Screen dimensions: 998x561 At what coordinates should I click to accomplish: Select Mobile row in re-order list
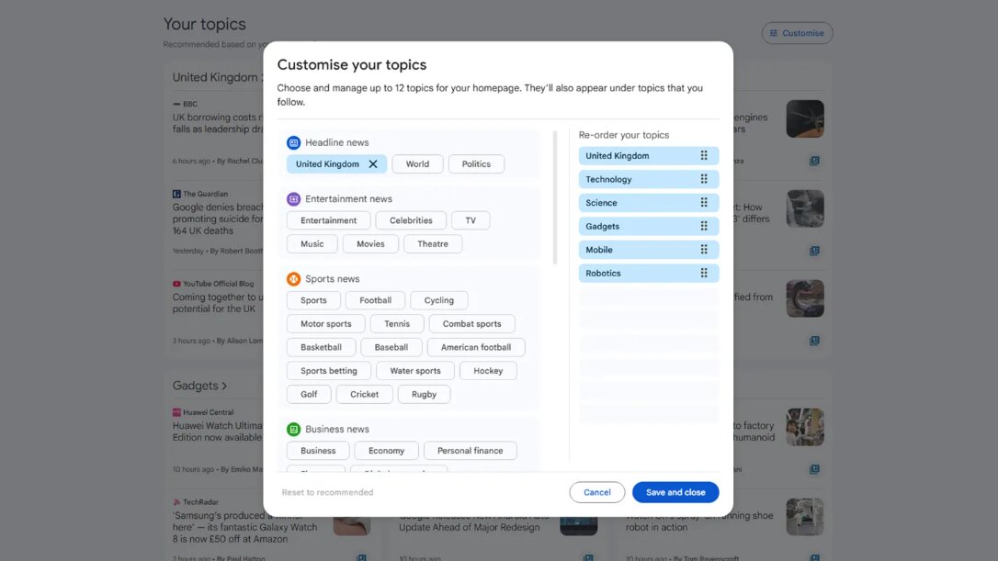[649, 250]
